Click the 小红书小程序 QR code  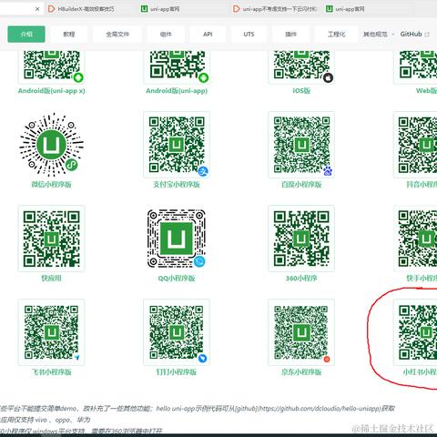pos(415,332)
